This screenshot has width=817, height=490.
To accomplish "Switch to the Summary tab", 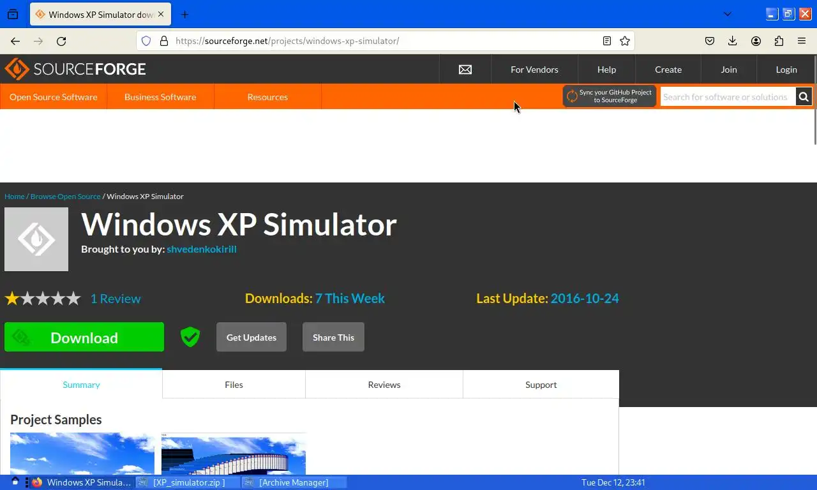I will click(x=81, y=384).
